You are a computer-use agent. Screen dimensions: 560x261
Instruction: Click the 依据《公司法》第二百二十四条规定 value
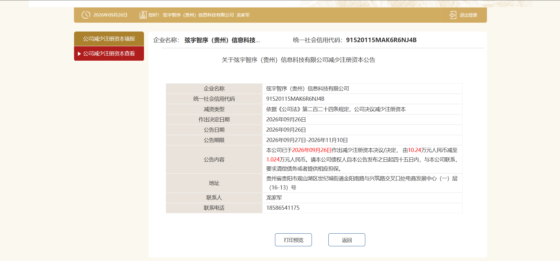click(x=336, y=109)
